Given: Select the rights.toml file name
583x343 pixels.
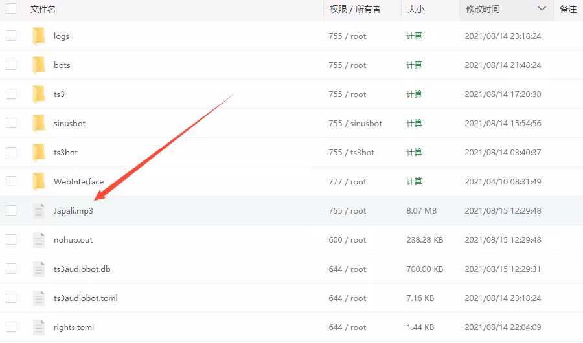Looking at the screenshot, I should coord(74,327).
